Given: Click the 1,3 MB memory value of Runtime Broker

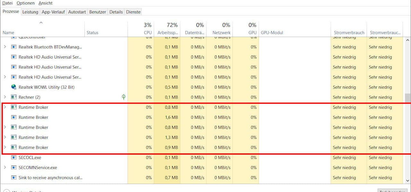Looking at the screenshot, I should coord(171,137).
